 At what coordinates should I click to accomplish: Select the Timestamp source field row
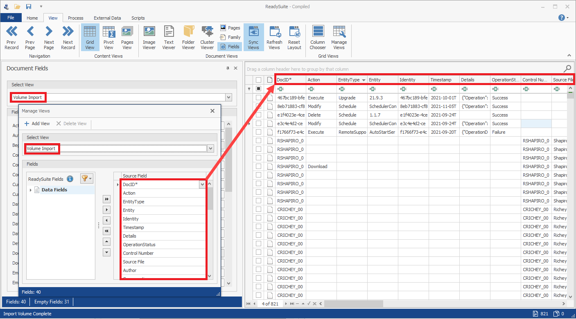coord(164,227)
